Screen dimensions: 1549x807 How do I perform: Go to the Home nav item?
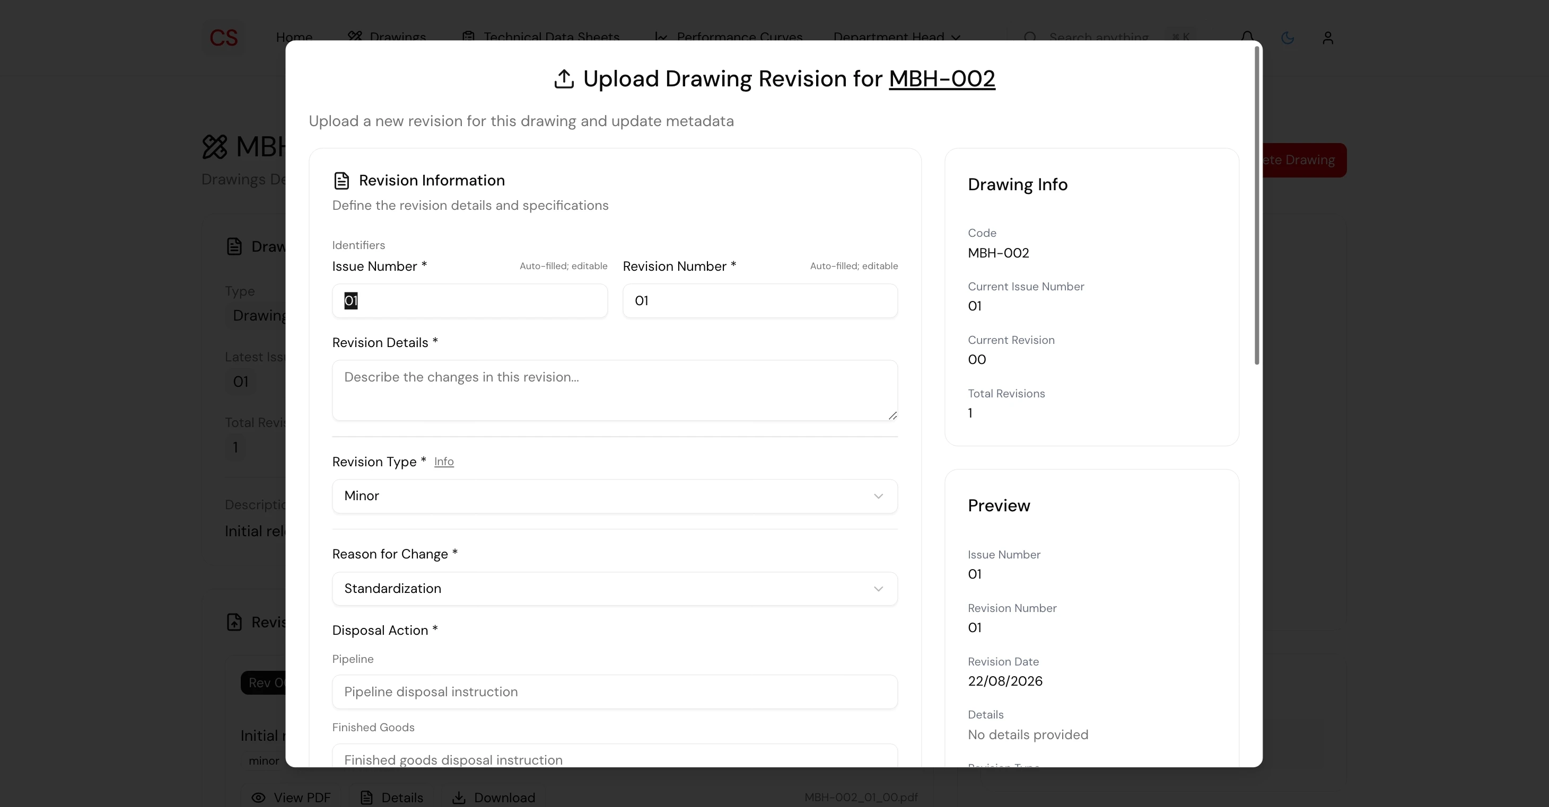294,37
